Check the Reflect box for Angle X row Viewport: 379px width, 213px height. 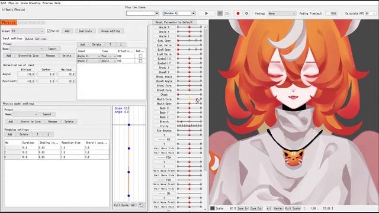click(x=140, y=56)
